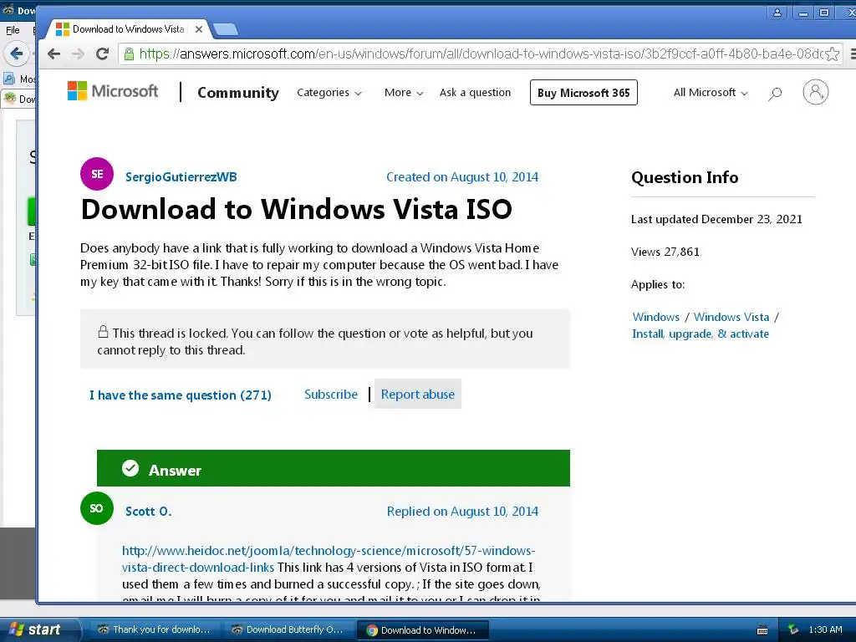Open a new tab in Chrome
Screen dimensions: 856x642
225,29
